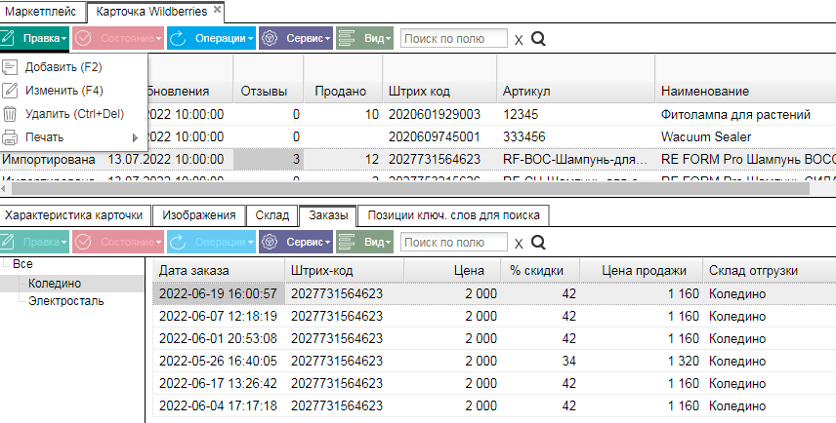Click the lines icon on lower Вид button
The image size is (836, 423).
click(x=347, y=242)
